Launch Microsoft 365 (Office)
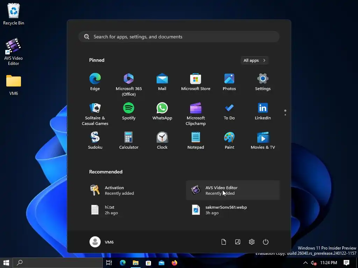Screen dimensions: 358x268 click(x=129, y=84)
